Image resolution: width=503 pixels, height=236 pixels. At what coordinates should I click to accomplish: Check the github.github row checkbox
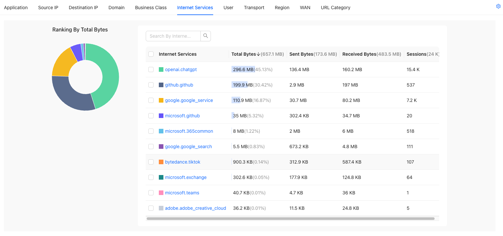point(151,85)
